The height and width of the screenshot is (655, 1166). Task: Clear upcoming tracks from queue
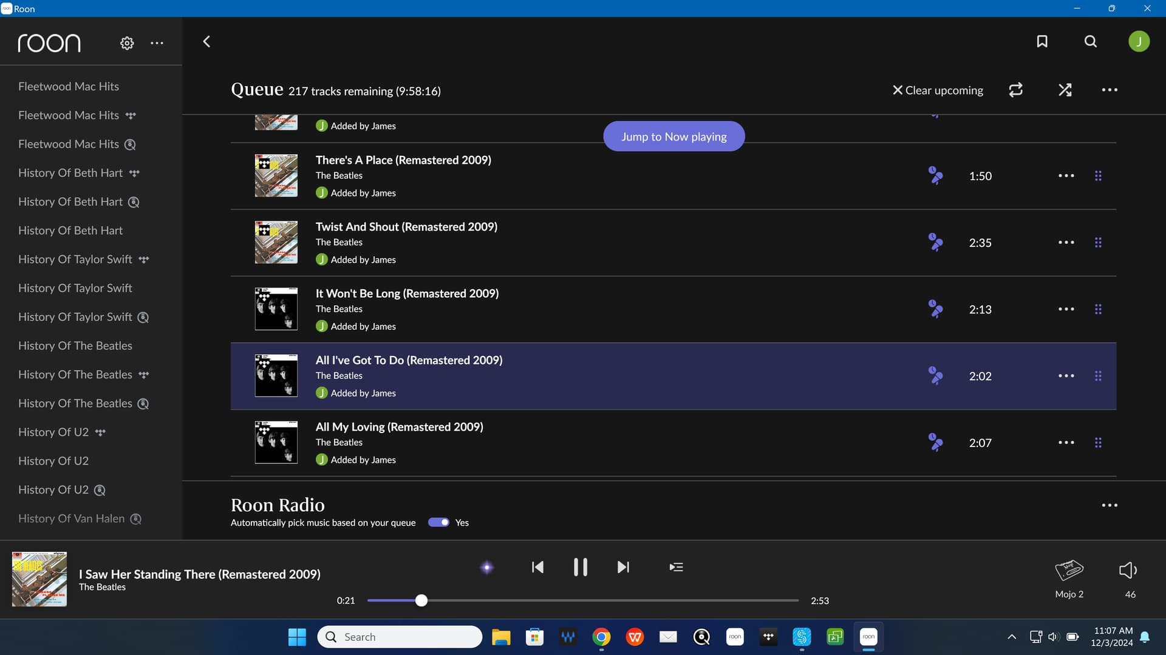(x=938, y=90)
